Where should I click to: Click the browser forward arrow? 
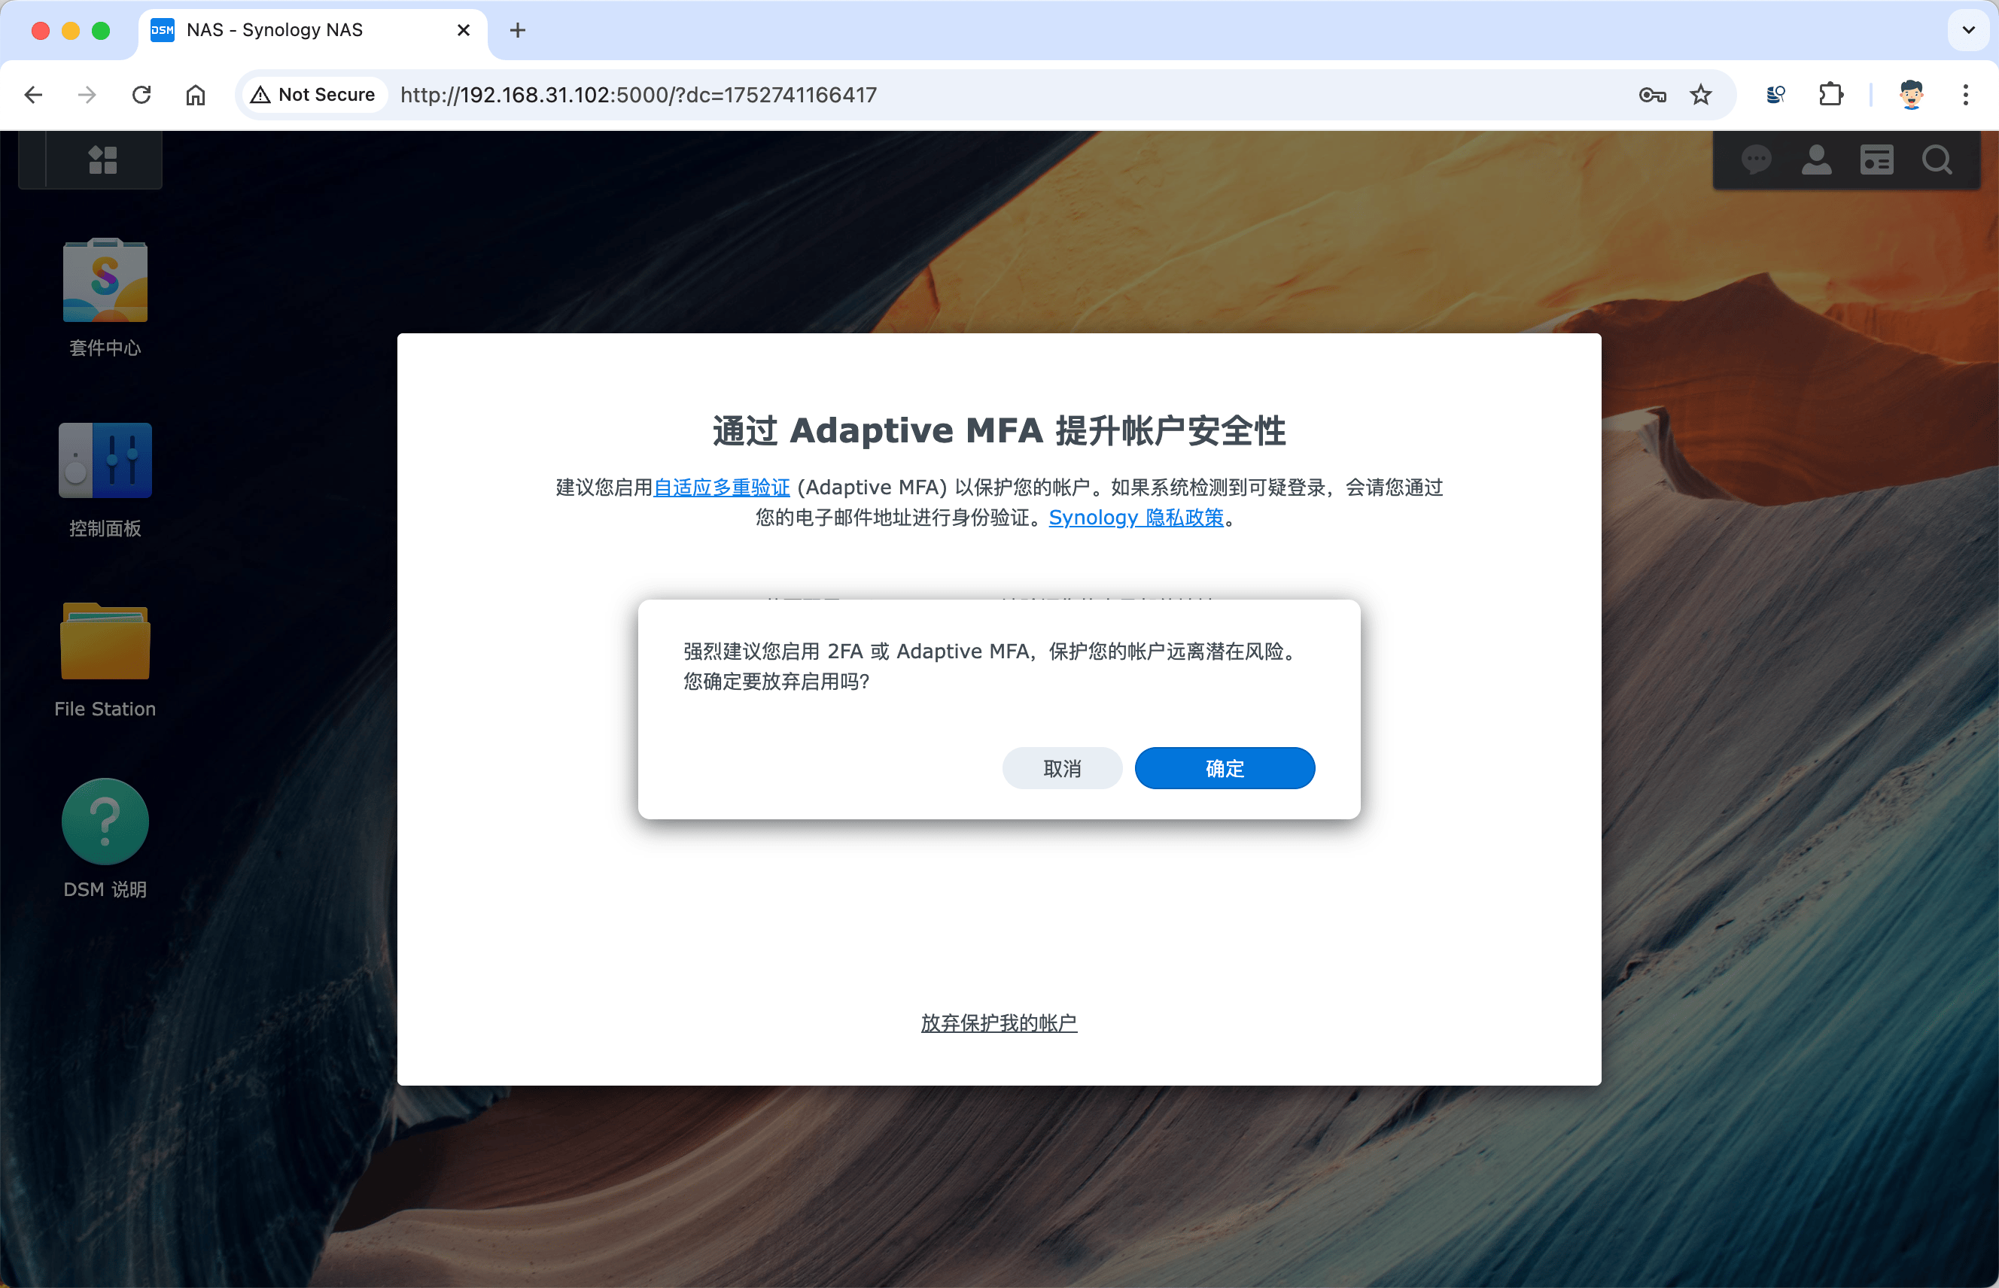pyautogui.click(x=87, y=95)
